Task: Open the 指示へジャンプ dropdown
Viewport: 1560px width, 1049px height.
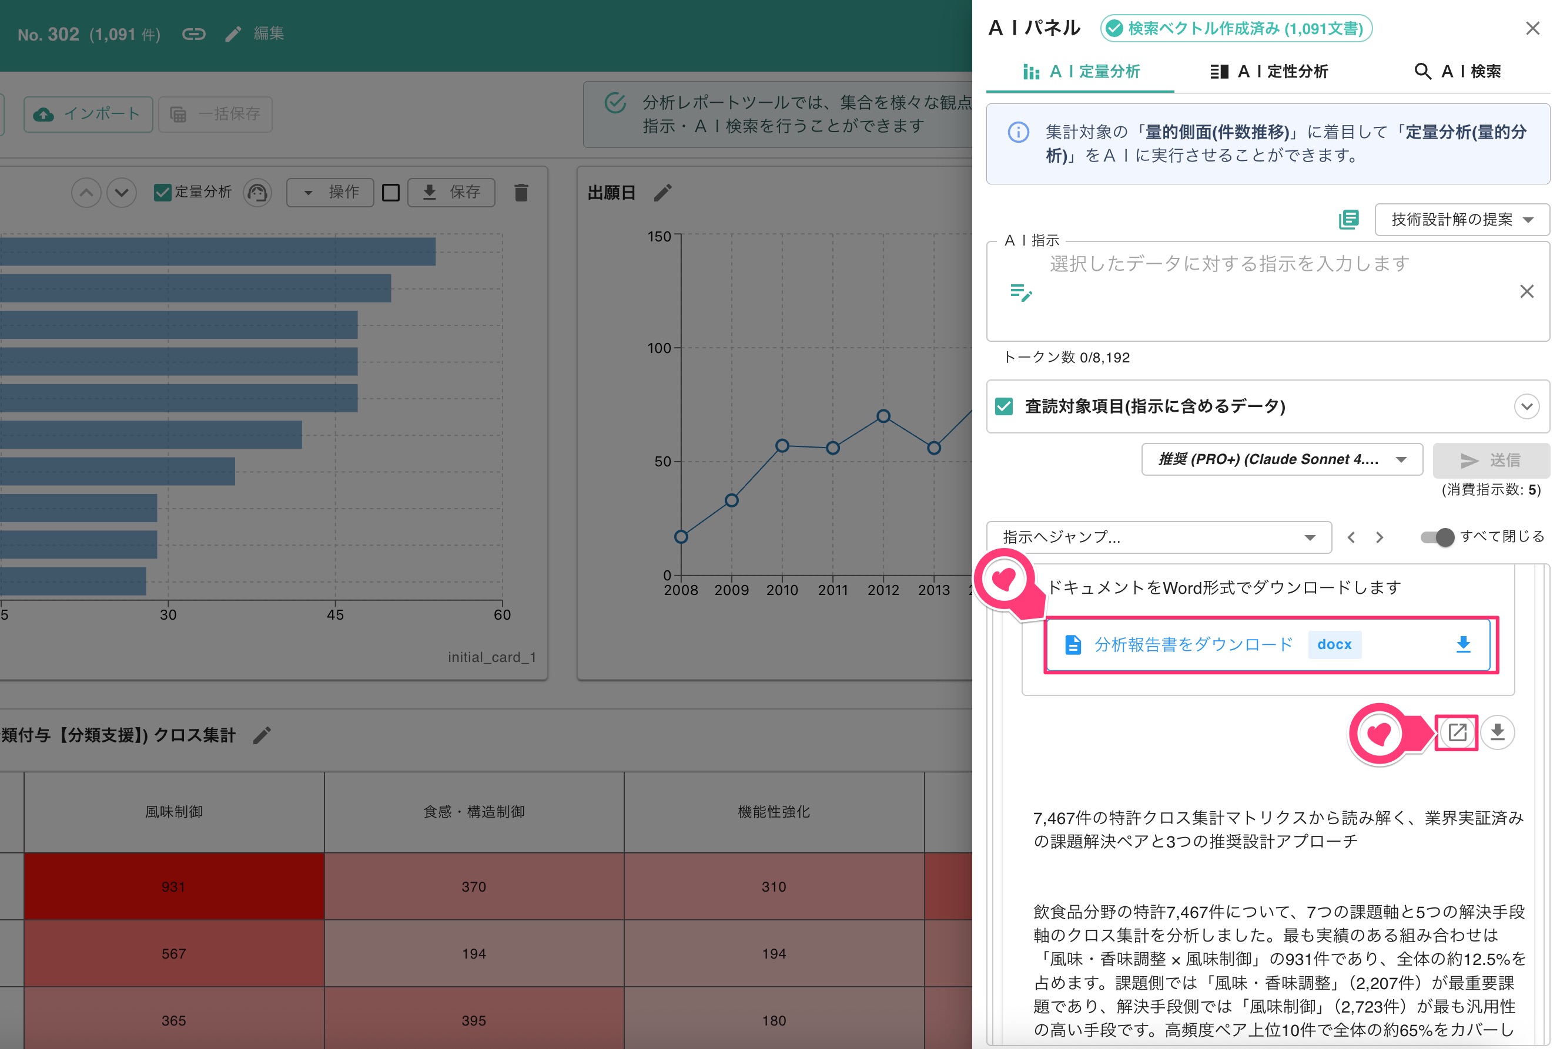Action: coord(1159,537)
